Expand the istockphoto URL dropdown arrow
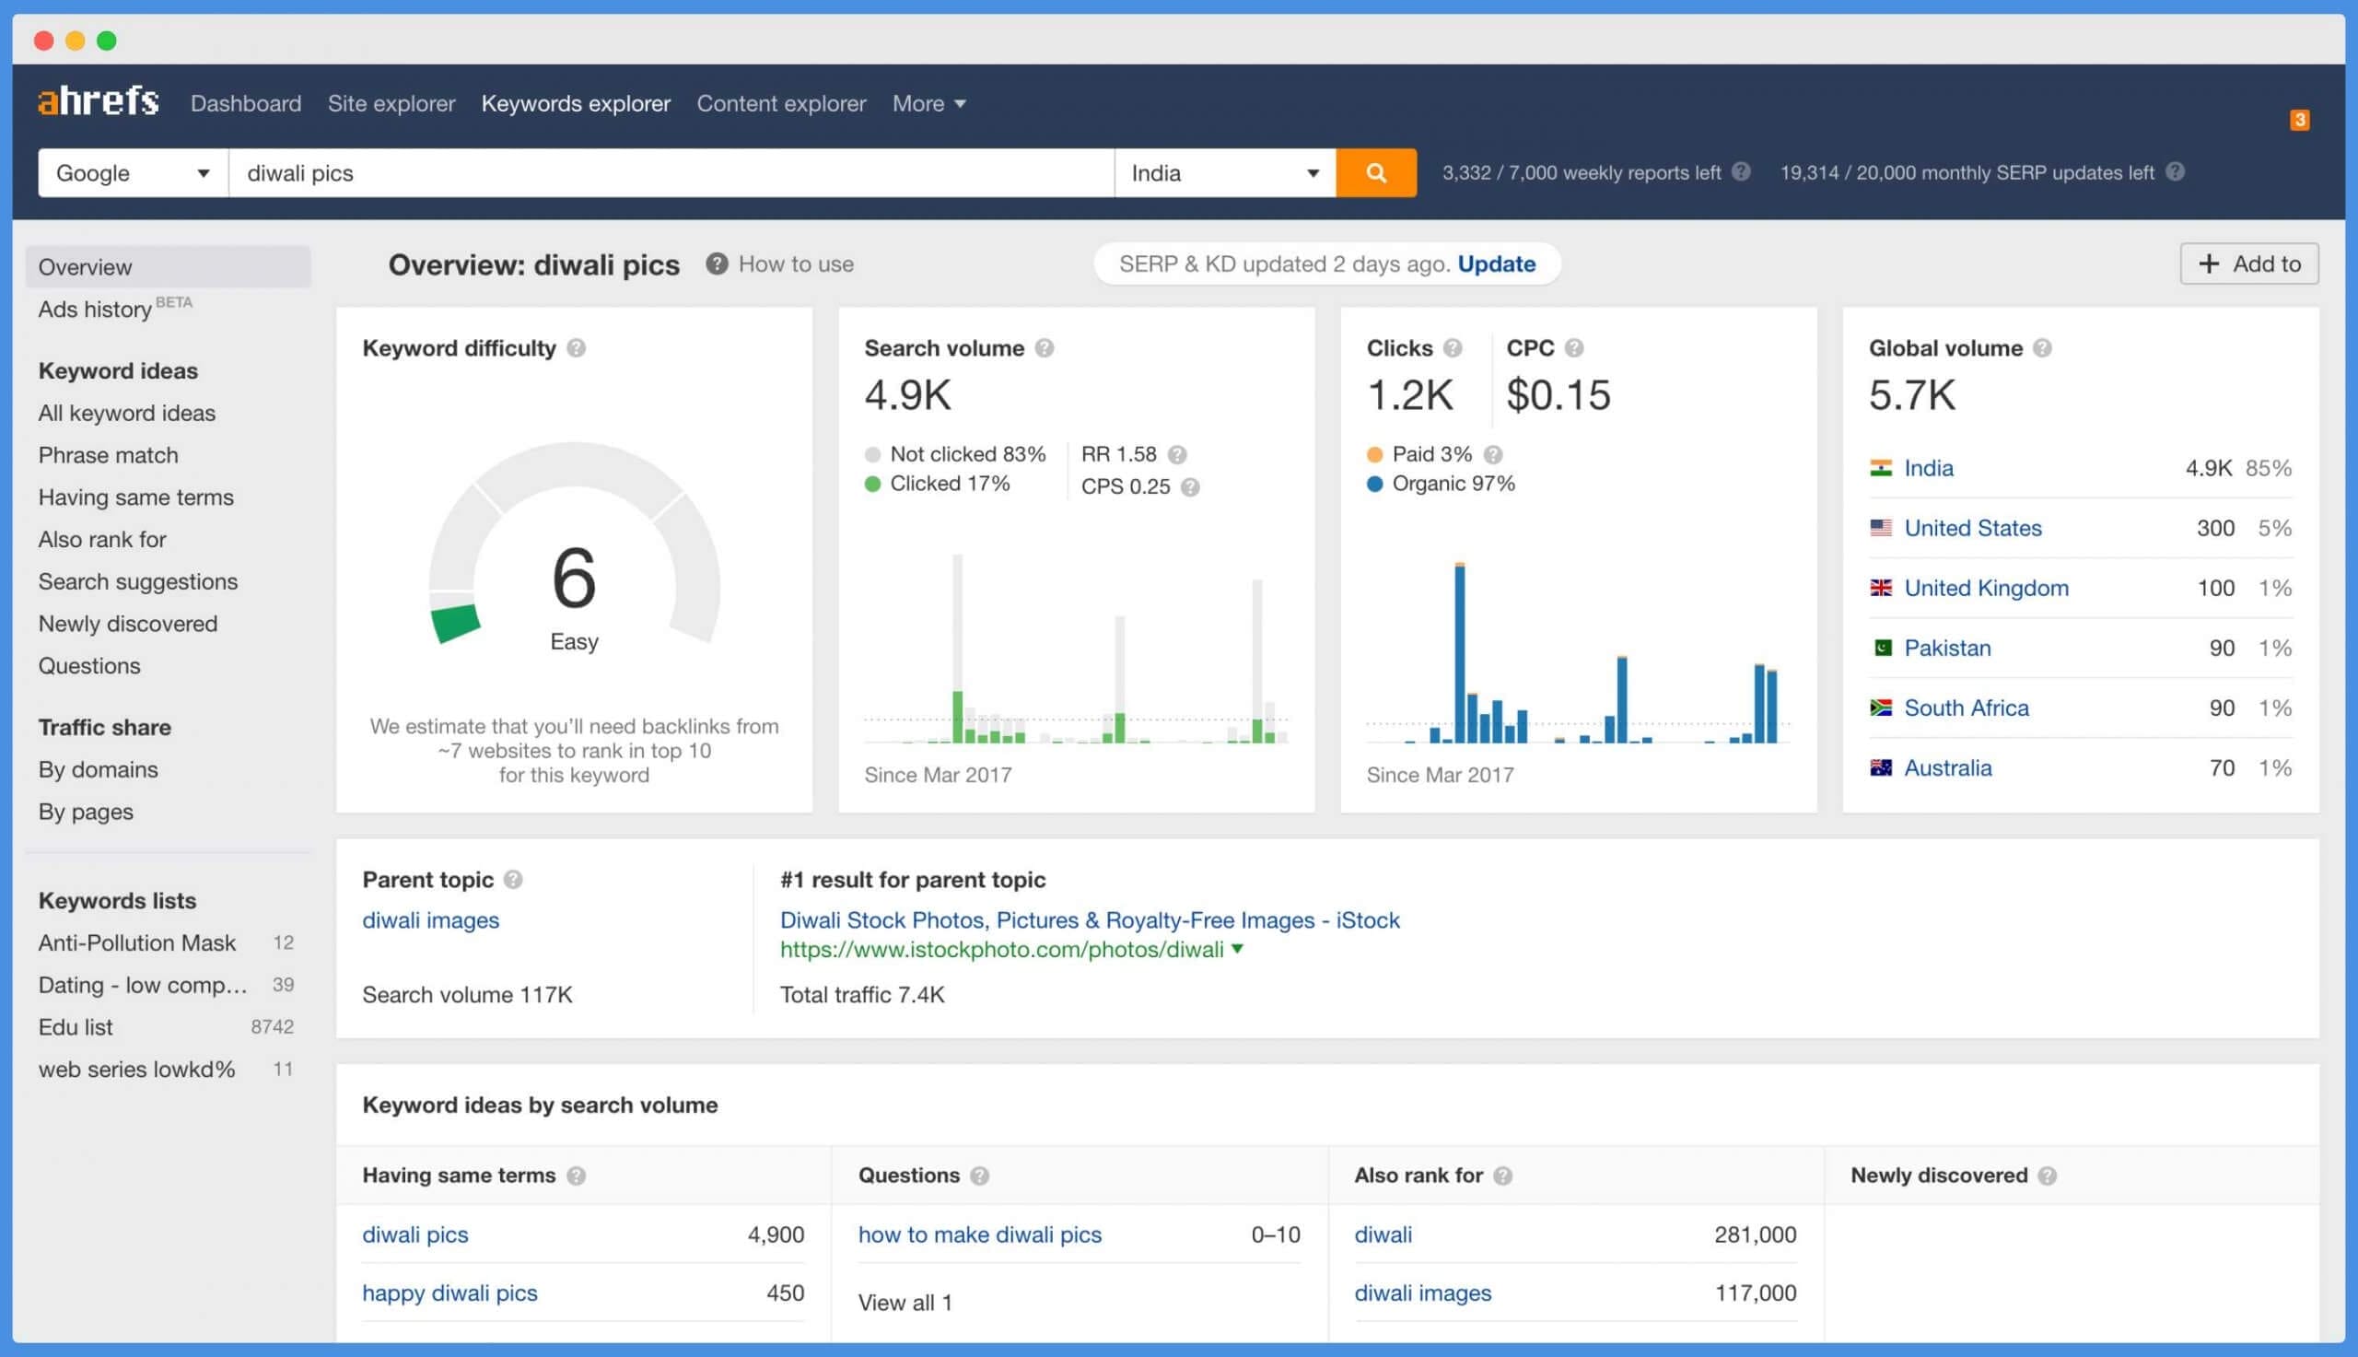Image resolution: width=2358 pixels, height=1357 pixels. (x=1237, y=949)
